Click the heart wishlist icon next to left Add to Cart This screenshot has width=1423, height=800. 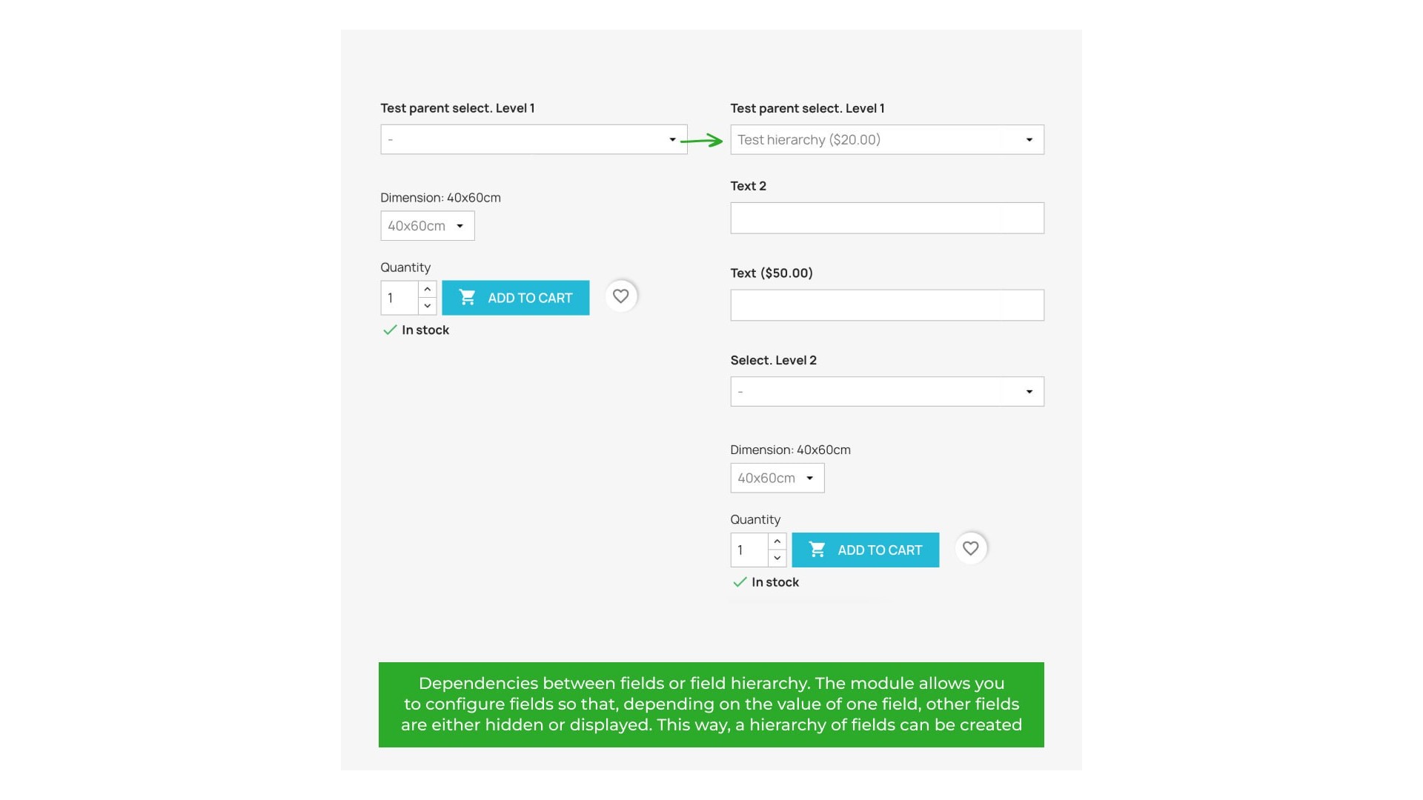tap(620, 296)
